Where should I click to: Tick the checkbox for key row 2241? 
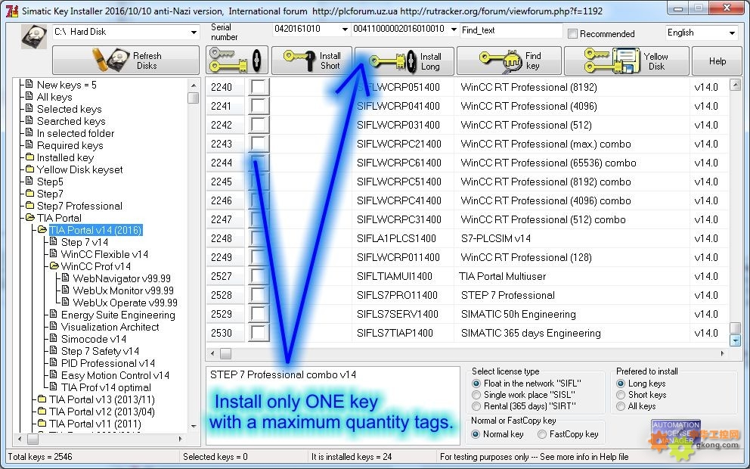[x=259, y=106]
